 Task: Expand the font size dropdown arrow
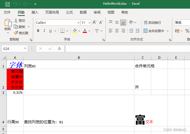pos(90,23)
